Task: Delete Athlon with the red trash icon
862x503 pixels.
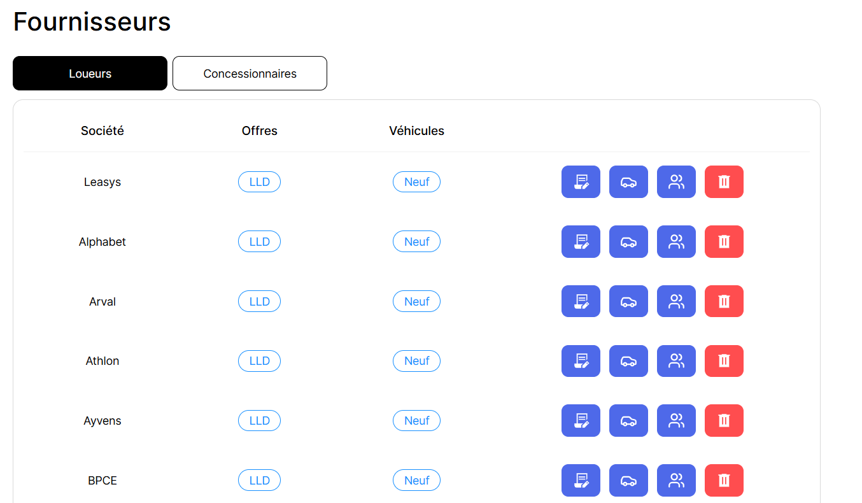Action: point(724,361)
